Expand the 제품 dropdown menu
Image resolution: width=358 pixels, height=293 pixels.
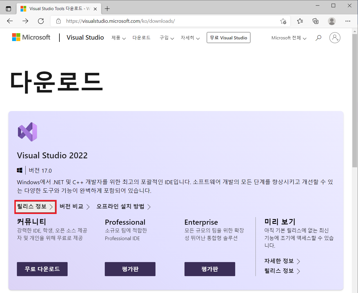pyautogui.click(x=119, y=38)
